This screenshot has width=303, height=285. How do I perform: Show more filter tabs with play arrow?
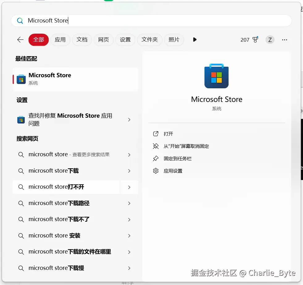[x=195, y=40]
